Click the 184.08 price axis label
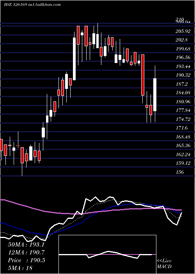Viewport: 195px width, 274px height. coord(183,93)
